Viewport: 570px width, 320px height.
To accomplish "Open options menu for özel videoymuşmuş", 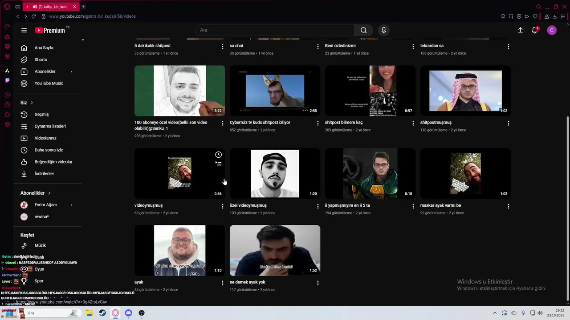I will coord(318,206).
